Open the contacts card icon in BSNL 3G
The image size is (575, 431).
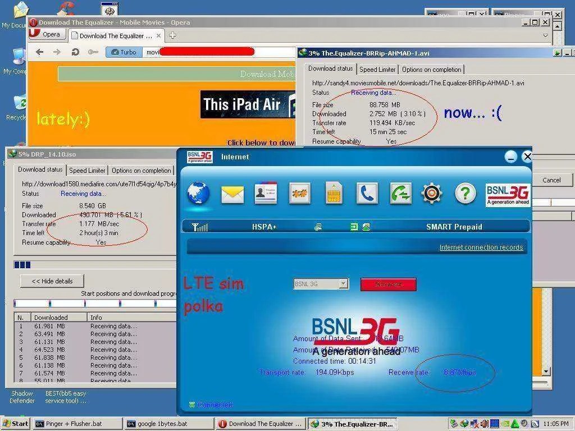click(x=266, y=193)
